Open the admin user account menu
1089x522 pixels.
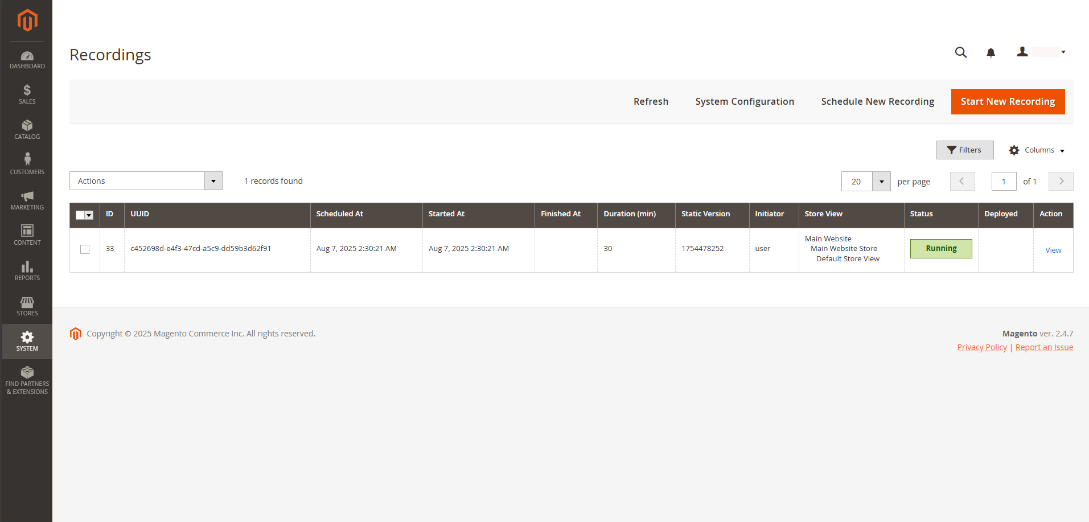point(1041,52)
